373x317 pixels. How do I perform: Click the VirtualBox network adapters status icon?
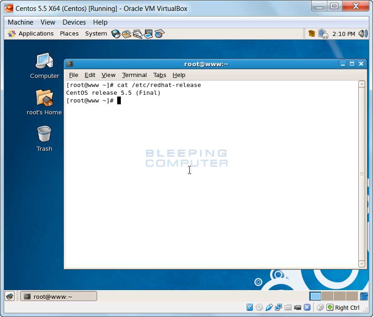(278, 307)
